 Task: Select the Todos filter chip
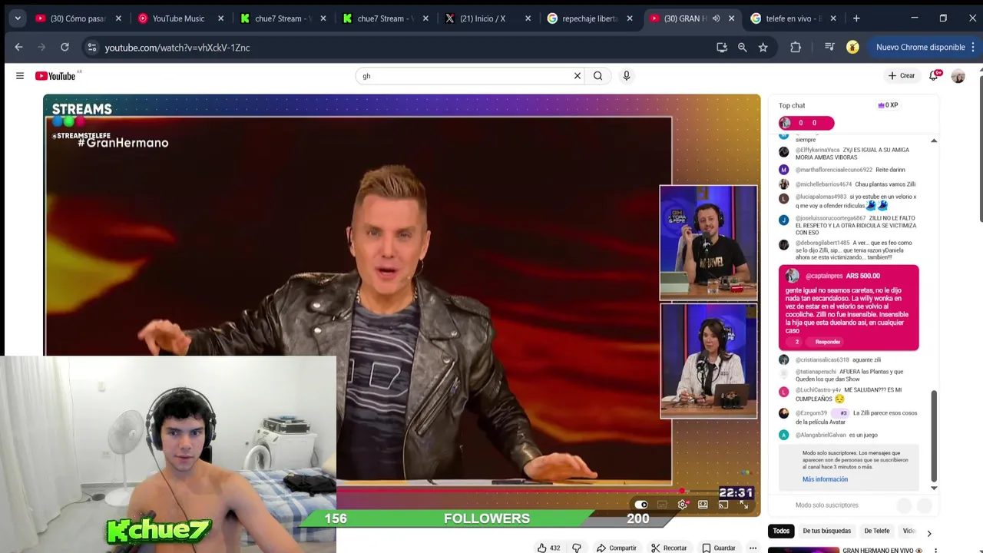781,531
